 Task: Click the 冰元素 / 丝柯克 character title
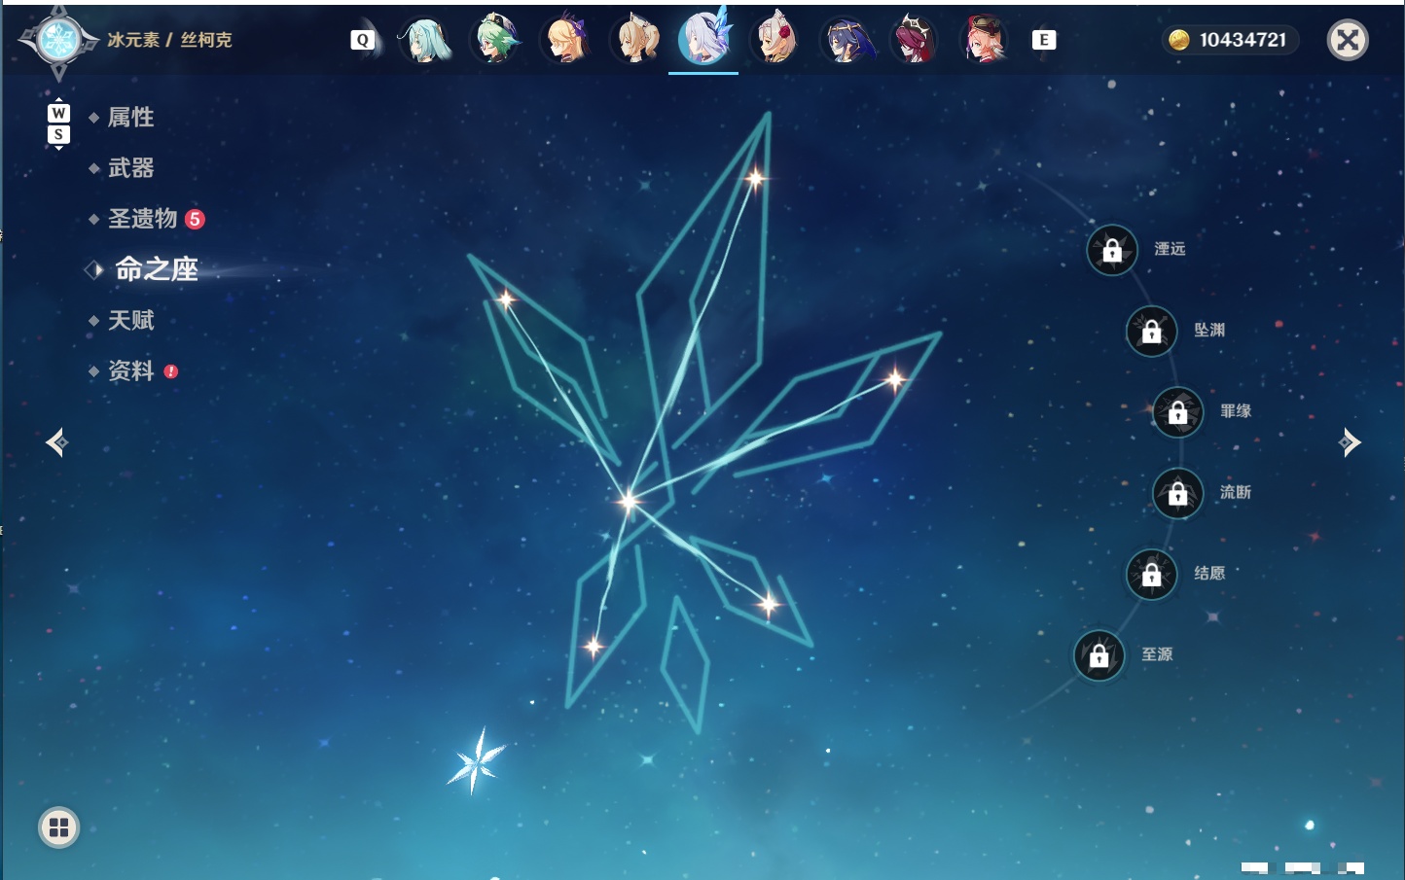tap(169, 40)
